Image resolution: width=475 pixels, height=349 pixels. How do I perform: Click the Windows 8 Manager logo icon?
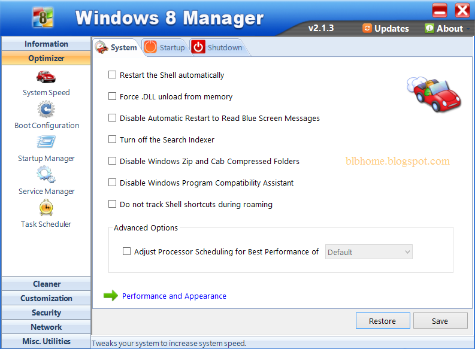coord(43,17)
